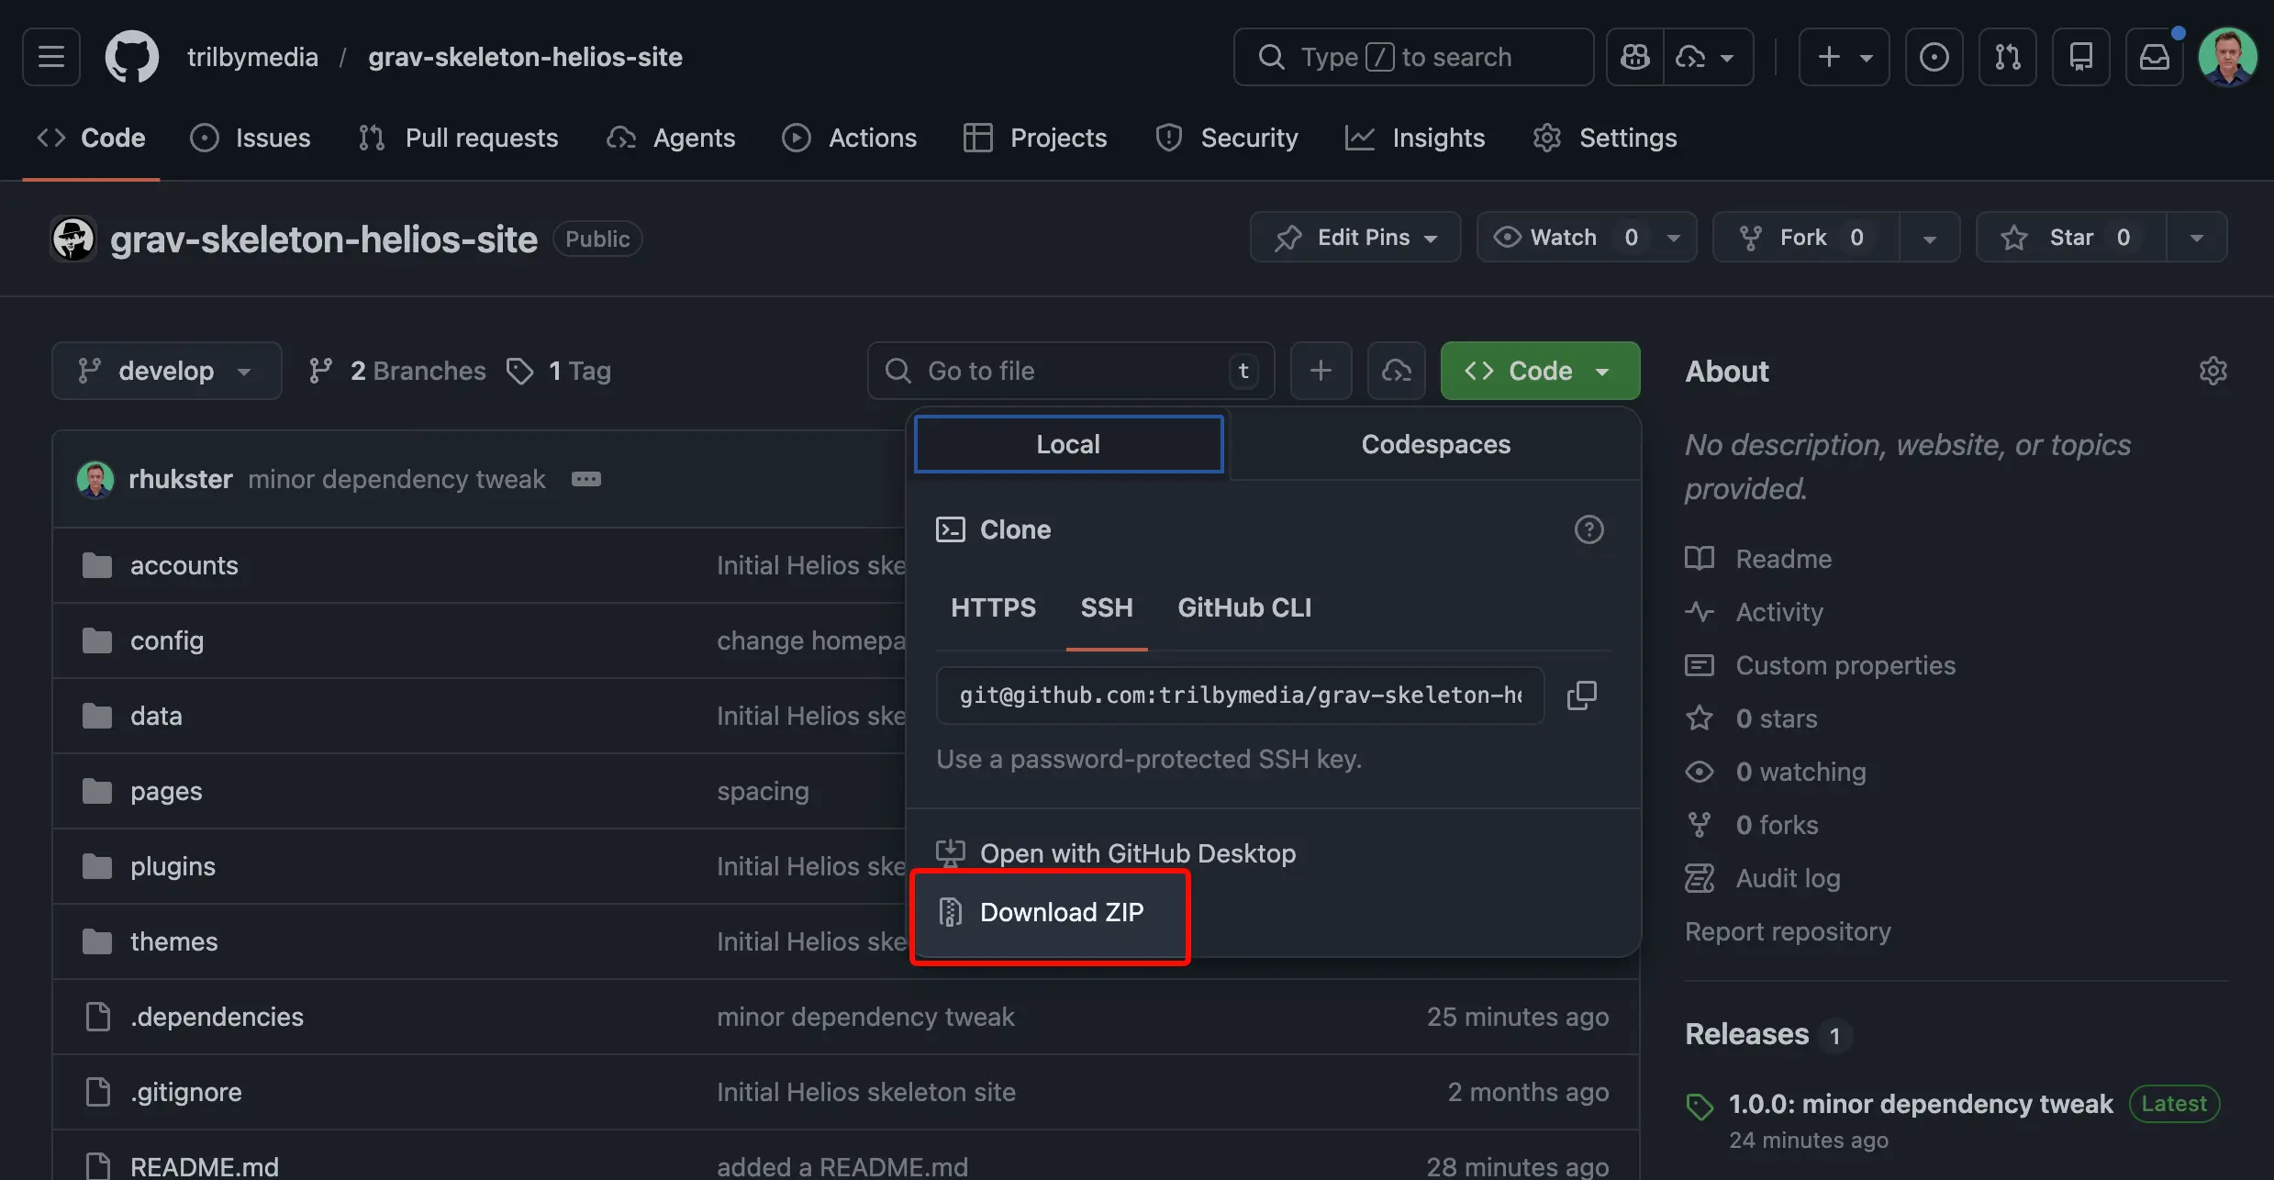Open pull requests from the header icon
This screenshot has height=1180, width=2274.
(x=2007, y=56)
